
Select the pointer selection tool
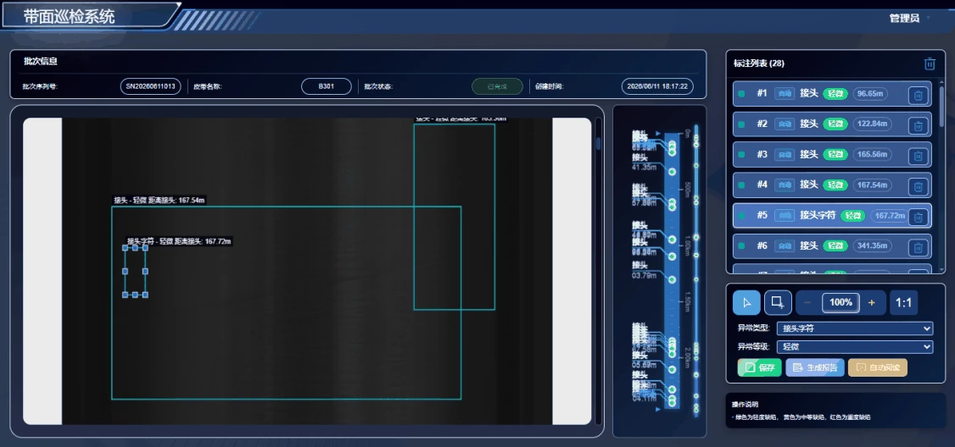pos(746,302)
